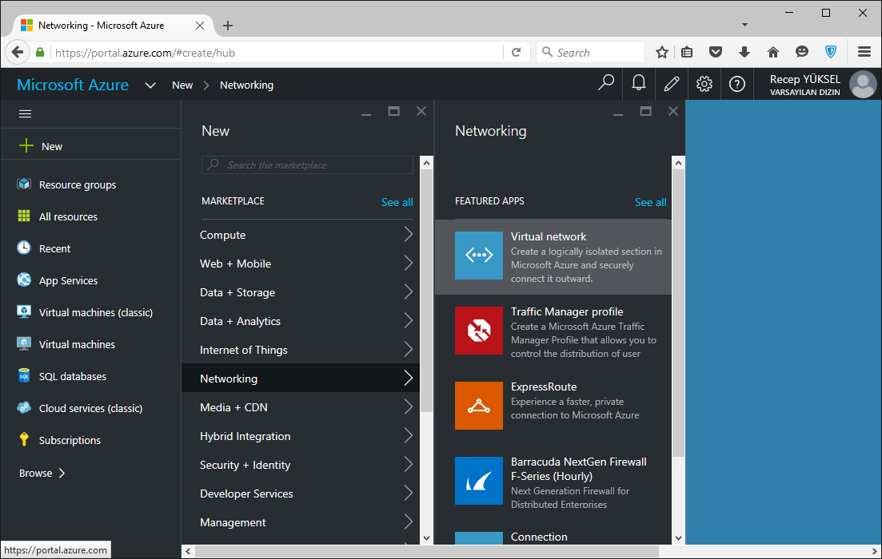Go to browser home page icon
The image size is (882, 559).
point(773,52)
